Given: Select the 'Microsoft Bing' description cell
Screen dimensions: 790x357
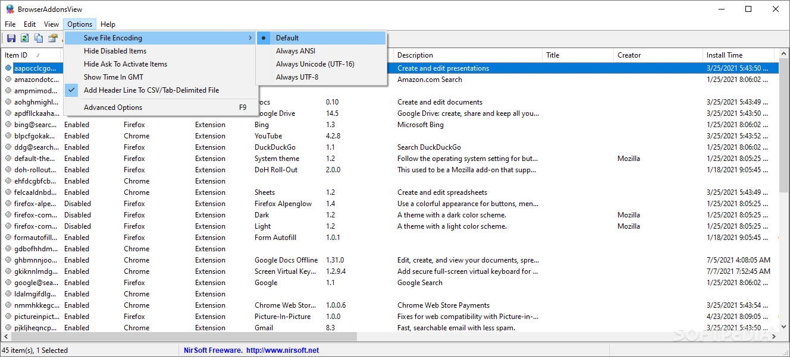Looking at the screenshot, I should click(x=421, y=125).
